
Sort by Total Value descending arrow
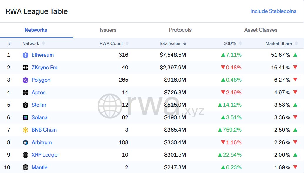click(184, 44)
